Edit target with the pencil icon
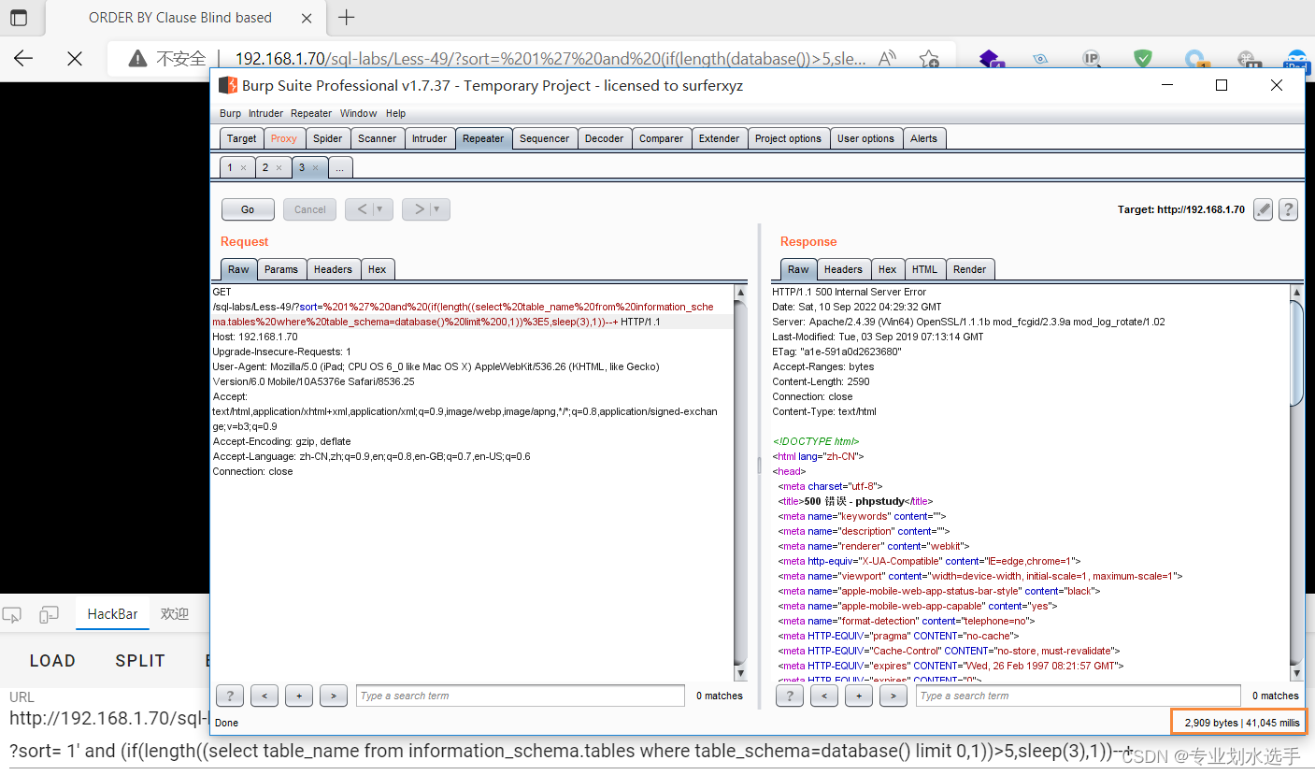 (1264, 209)
